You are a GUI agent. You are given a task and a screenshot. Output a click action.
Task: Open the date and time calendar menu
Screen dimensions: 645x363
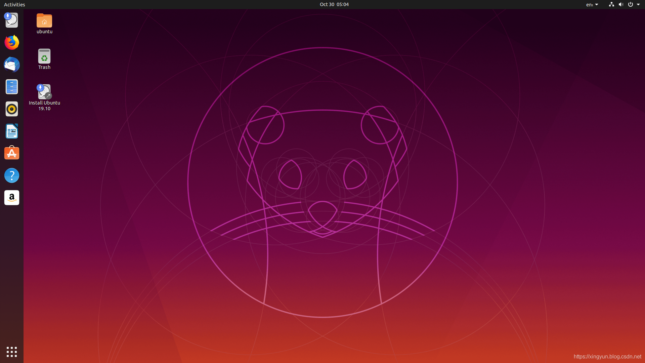pyautogui.click(x=334, y=4)
